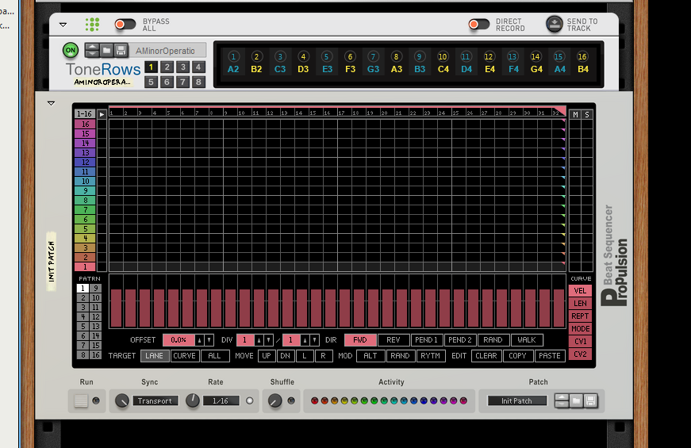The height and width of the screenshot is (448, 691).
Task: Toggle the Direct Record switch
Action: pyautogui.click(x=479, y=25)
